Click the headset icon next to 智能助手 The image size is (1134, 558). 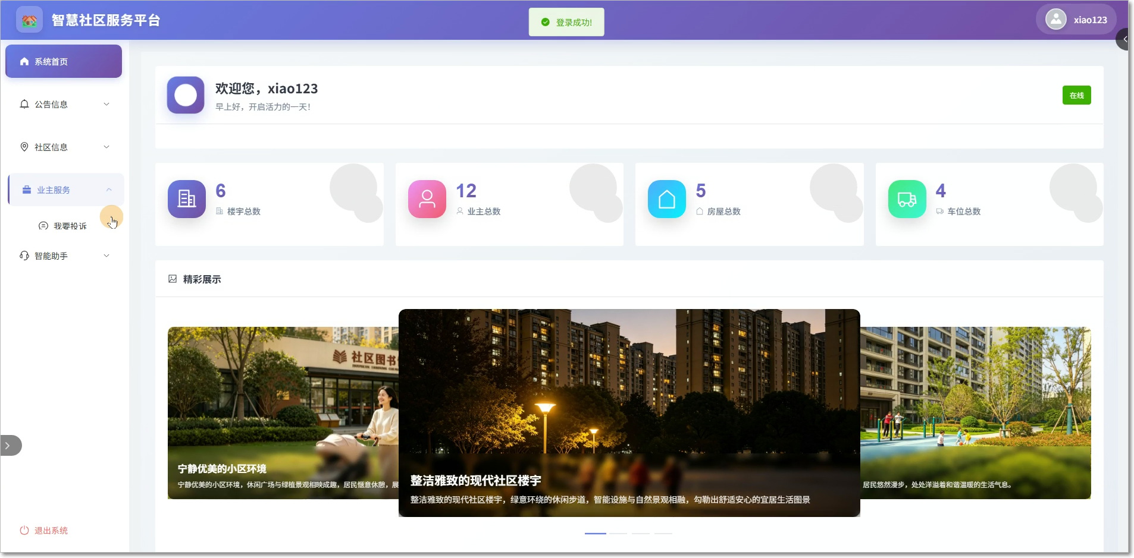pyautogui.click(x=24, y=256)
